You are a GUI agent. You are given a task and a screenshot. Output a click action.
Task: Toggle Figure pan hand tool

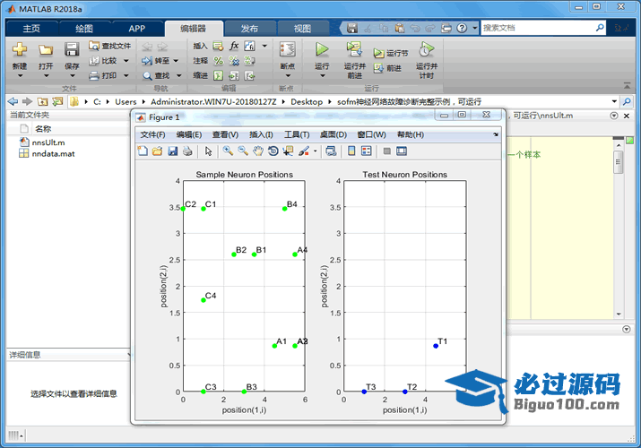(257, 151)
